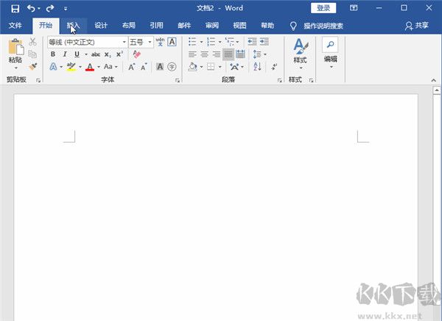Screen dimensions: 442x321
Task: Click the Increase Indent icon
Action: pyautogui.click(x=264, y=42)
